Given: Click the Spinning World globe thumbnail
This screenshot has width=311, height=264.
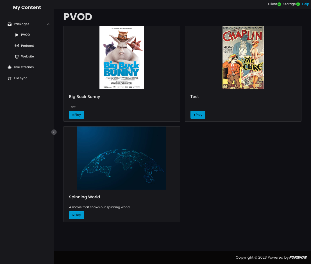Looking at the screenshot, I should click(122, 158).
